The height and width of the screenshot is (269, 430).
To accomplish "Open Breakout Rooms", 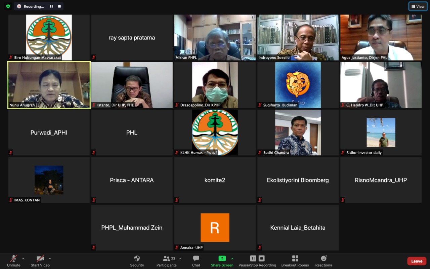I will [x=295, y=261].
